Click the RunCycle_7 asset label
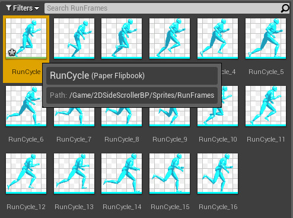293x218 pixels. click(74, 139)
